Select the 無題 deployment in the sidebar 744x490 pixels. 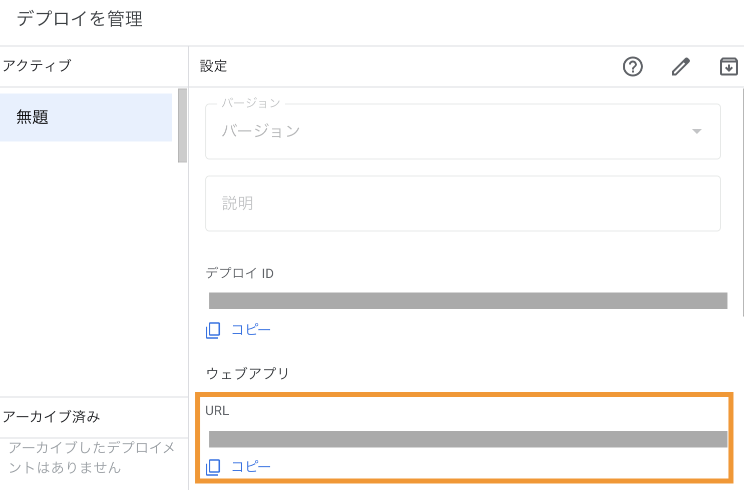point(86,117)
